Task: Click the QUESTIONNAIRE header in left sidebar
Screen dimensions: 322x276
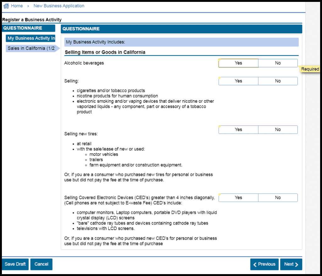Action: [x=28, y=28]
